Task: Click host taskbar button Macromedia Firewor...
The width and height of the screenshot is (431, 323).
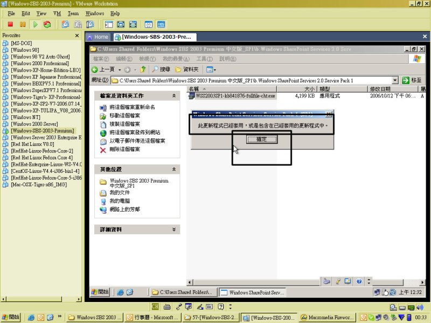Action: click(328, 318)
